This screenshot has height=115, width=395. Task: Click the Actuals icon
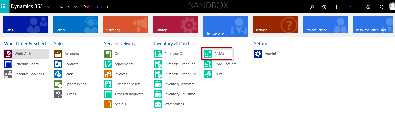(108, 104)
